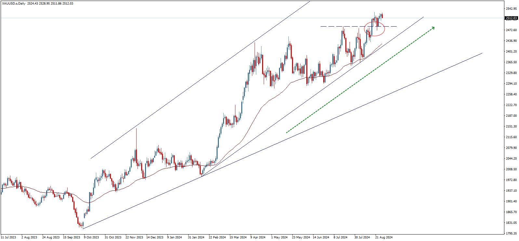Click the 11 Jul 2023 date label
The image size is (519, 241).
pos(8,237)
